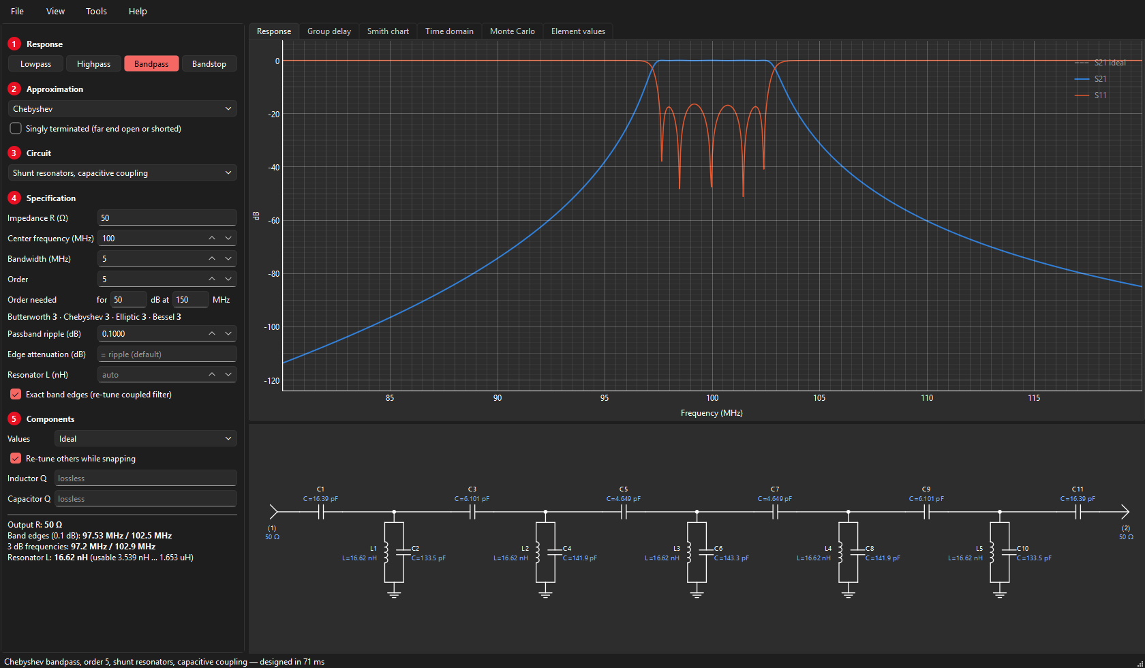The height and width of the screenshot is (668, 1145).
Task: Select the Lowpass response type
Action: (35, 63)
